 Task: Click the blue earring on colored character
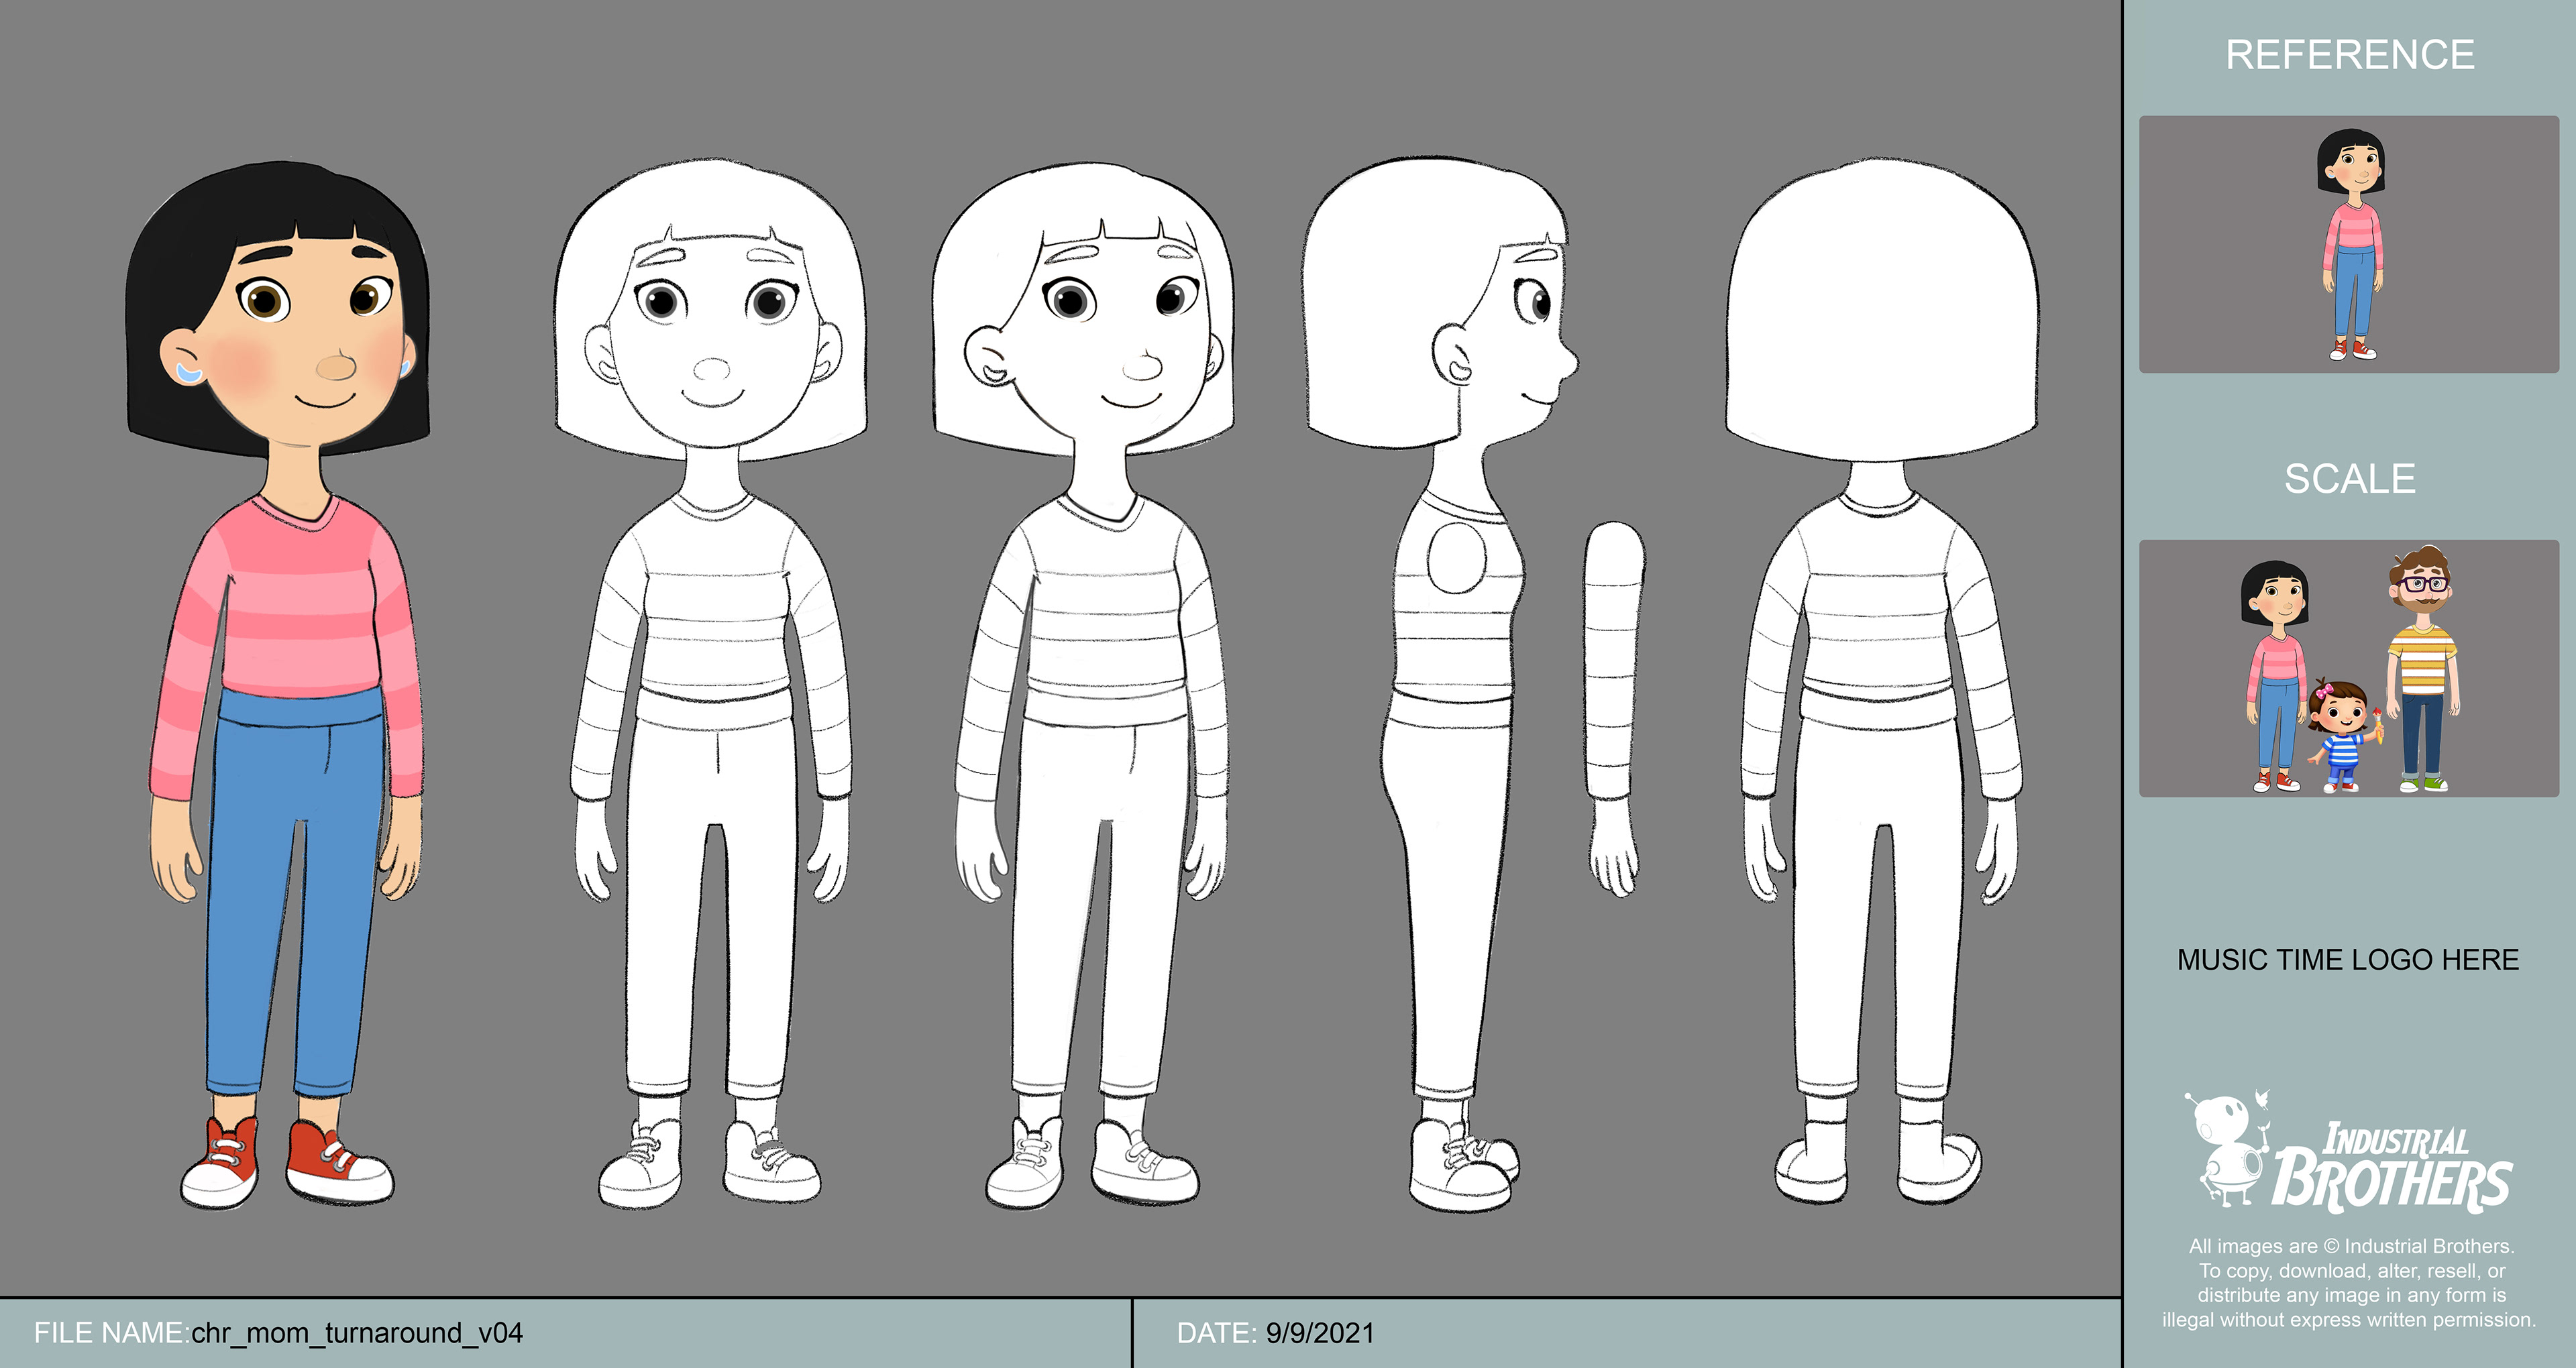[188, 373]
